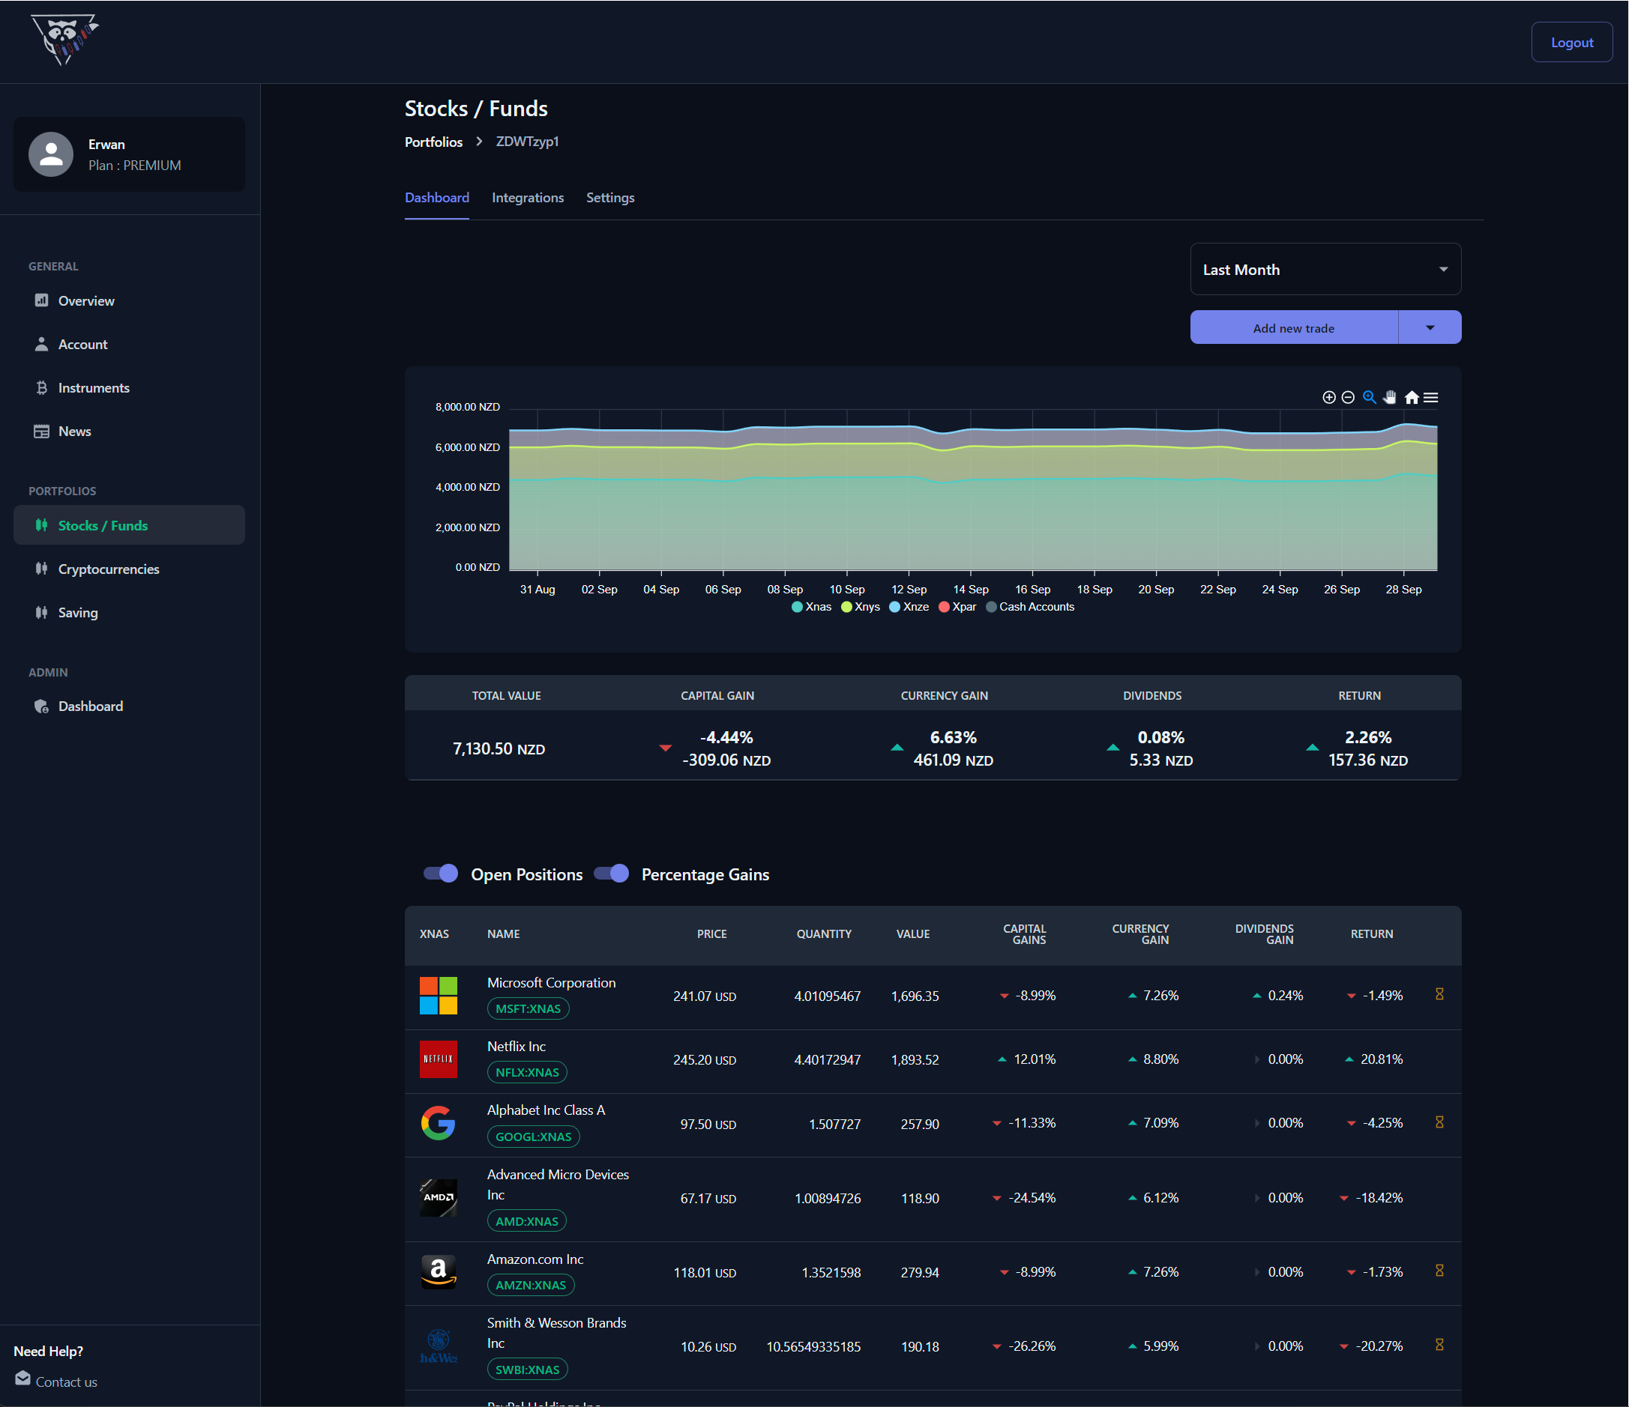This screenshot has width=1629, height=1407.
Task: Click the News icon in sidebar
Action: coord(42,432)
